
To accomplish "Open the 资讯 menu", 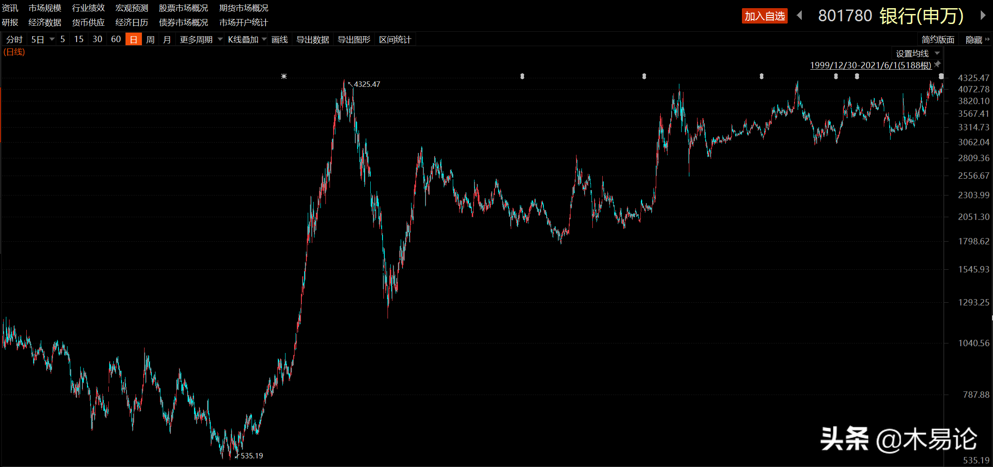I will (10, 8).
